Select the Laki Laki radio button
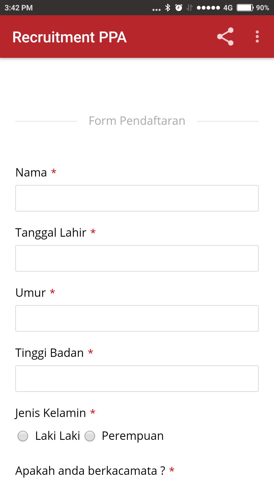The image size is (274, 487). pos(23,436)
